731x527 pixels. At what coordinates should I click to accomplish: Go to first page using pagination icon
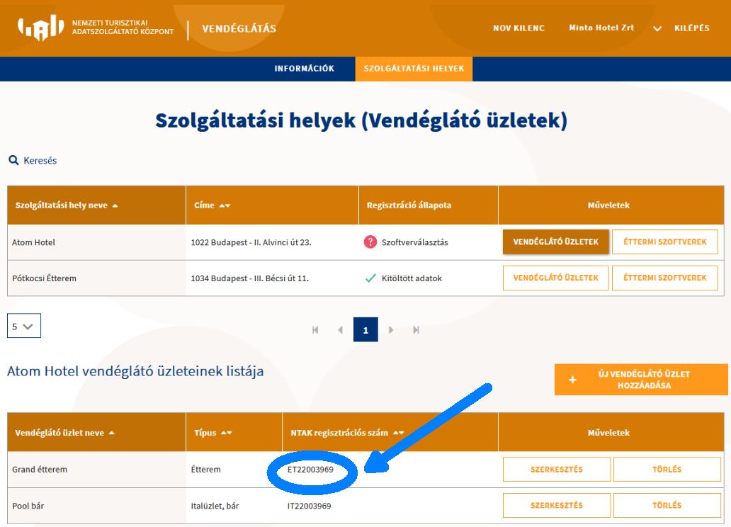click(x=315, y=330)
